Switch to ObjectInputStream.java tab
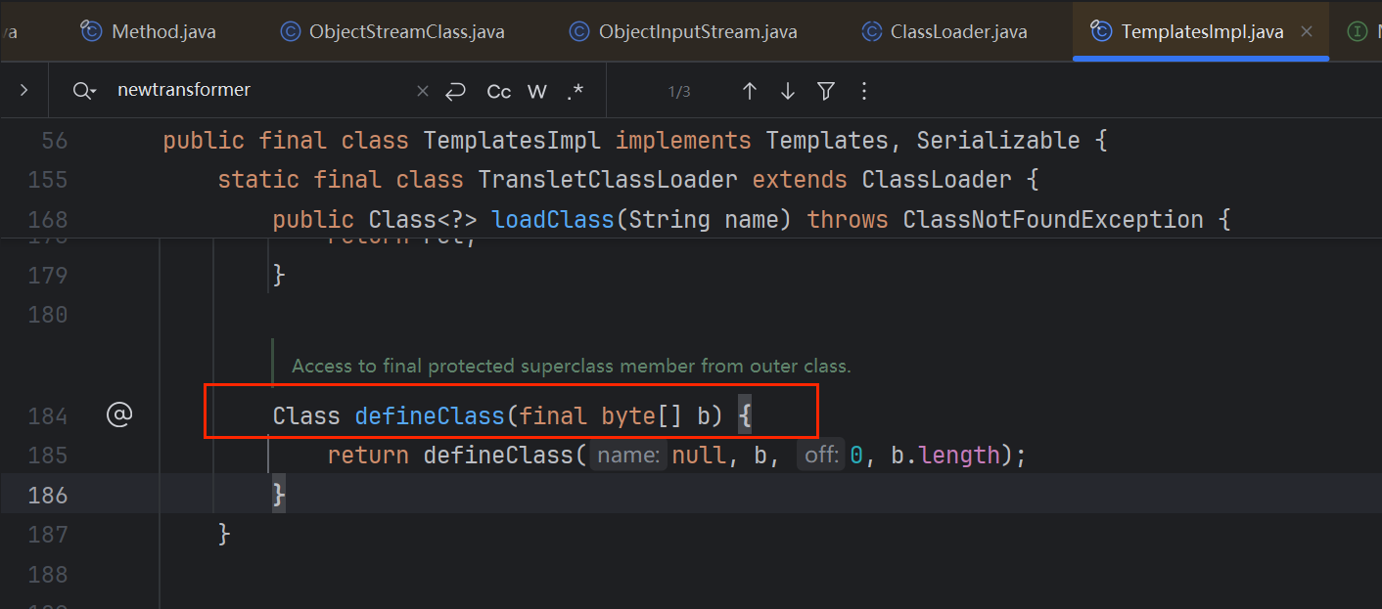This screenshot has width=1382, height=609. [x=697, y=31]
